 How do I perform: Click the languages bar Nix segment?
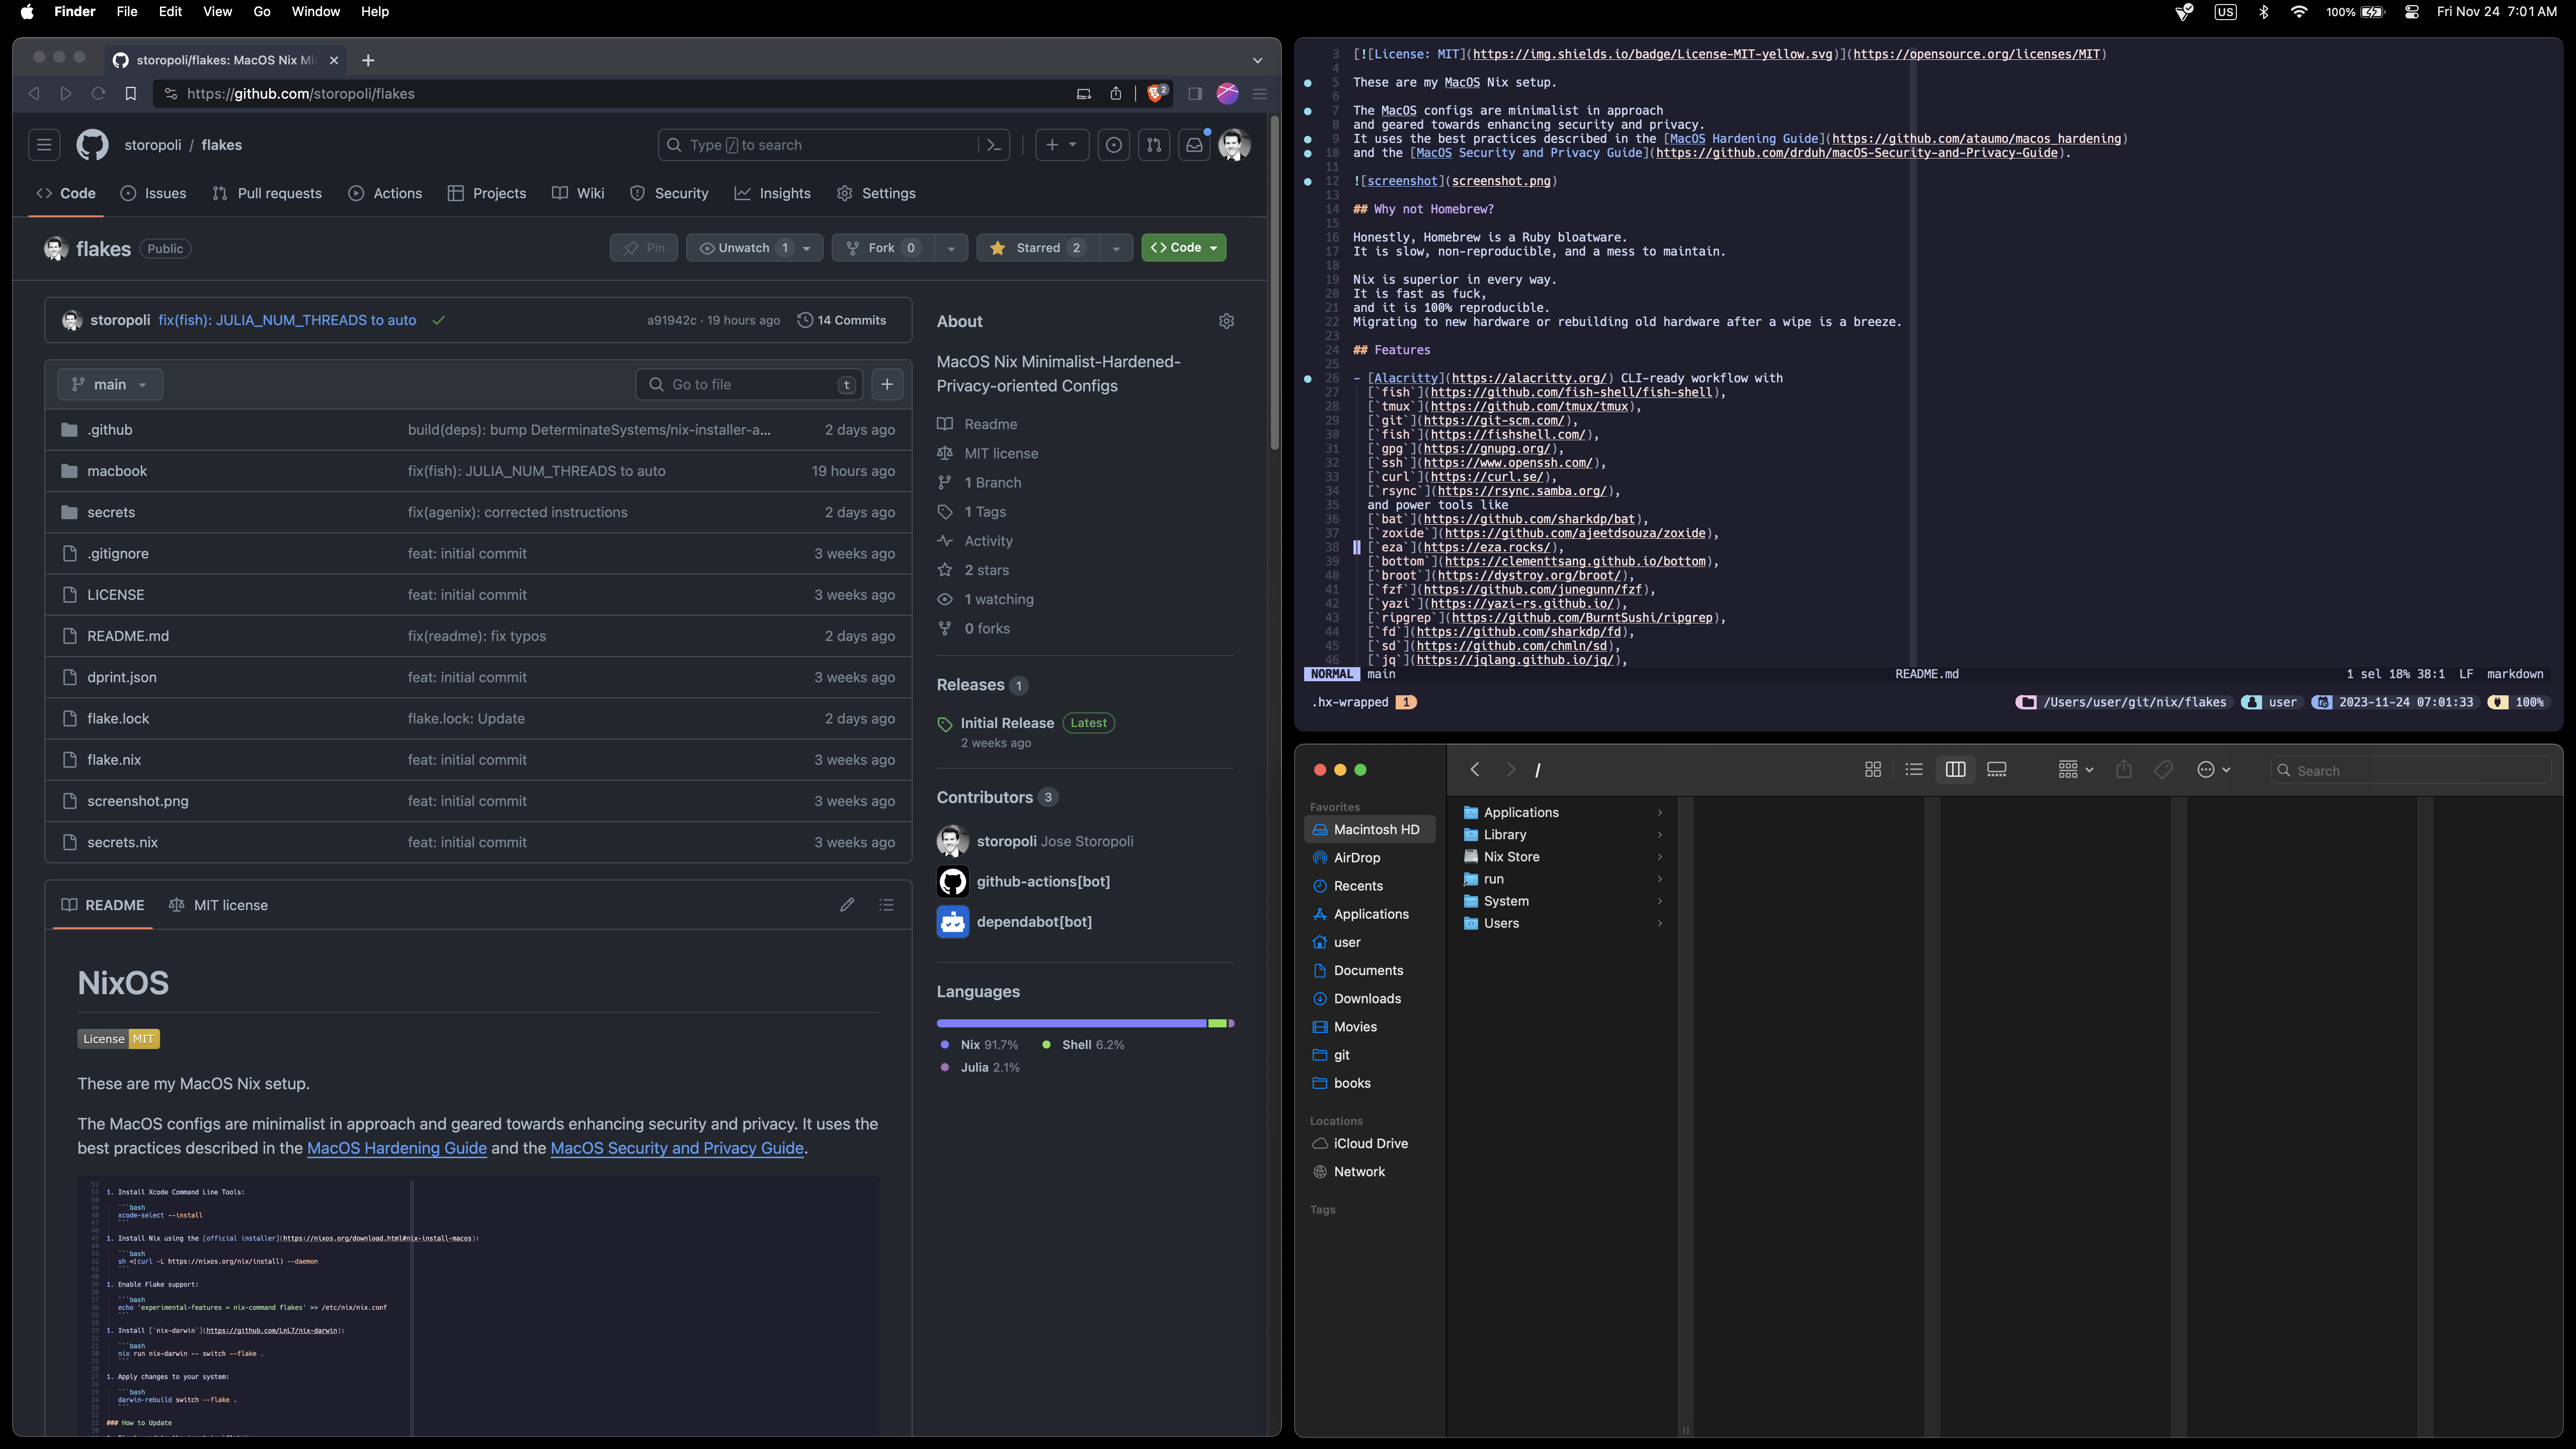pyautogui.click(x=1070, y=1023)
